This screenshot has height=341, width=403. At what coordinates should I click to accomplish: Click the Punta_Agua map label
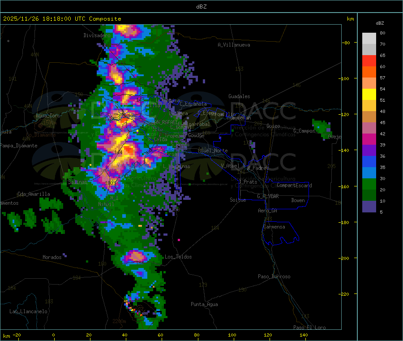tap(204, 304)
